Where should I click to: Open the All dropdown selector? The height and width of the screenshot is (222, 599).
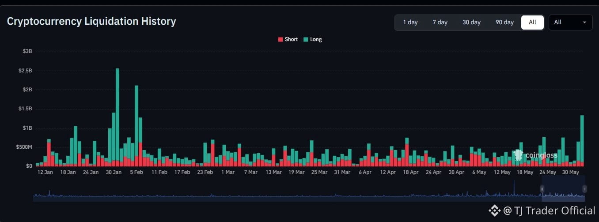(570, 22)
